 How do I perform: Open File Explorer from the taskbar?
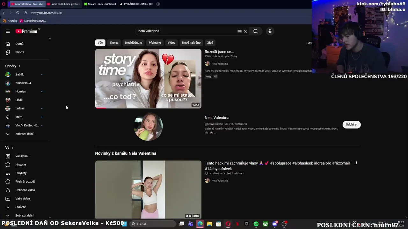pyautogui.click(x=209, y=224)
